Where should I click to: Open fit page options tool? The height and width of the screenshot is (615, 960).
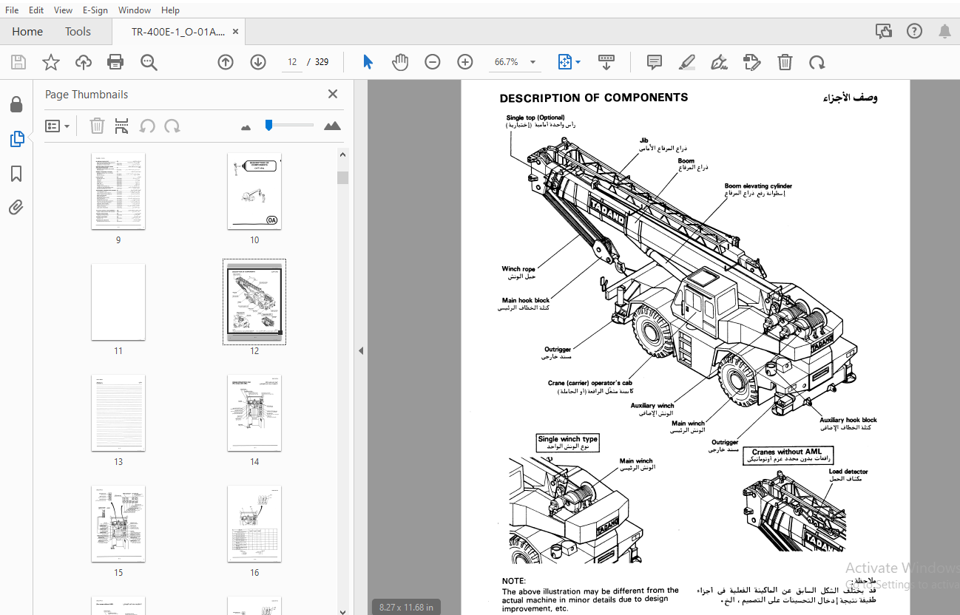569,62
